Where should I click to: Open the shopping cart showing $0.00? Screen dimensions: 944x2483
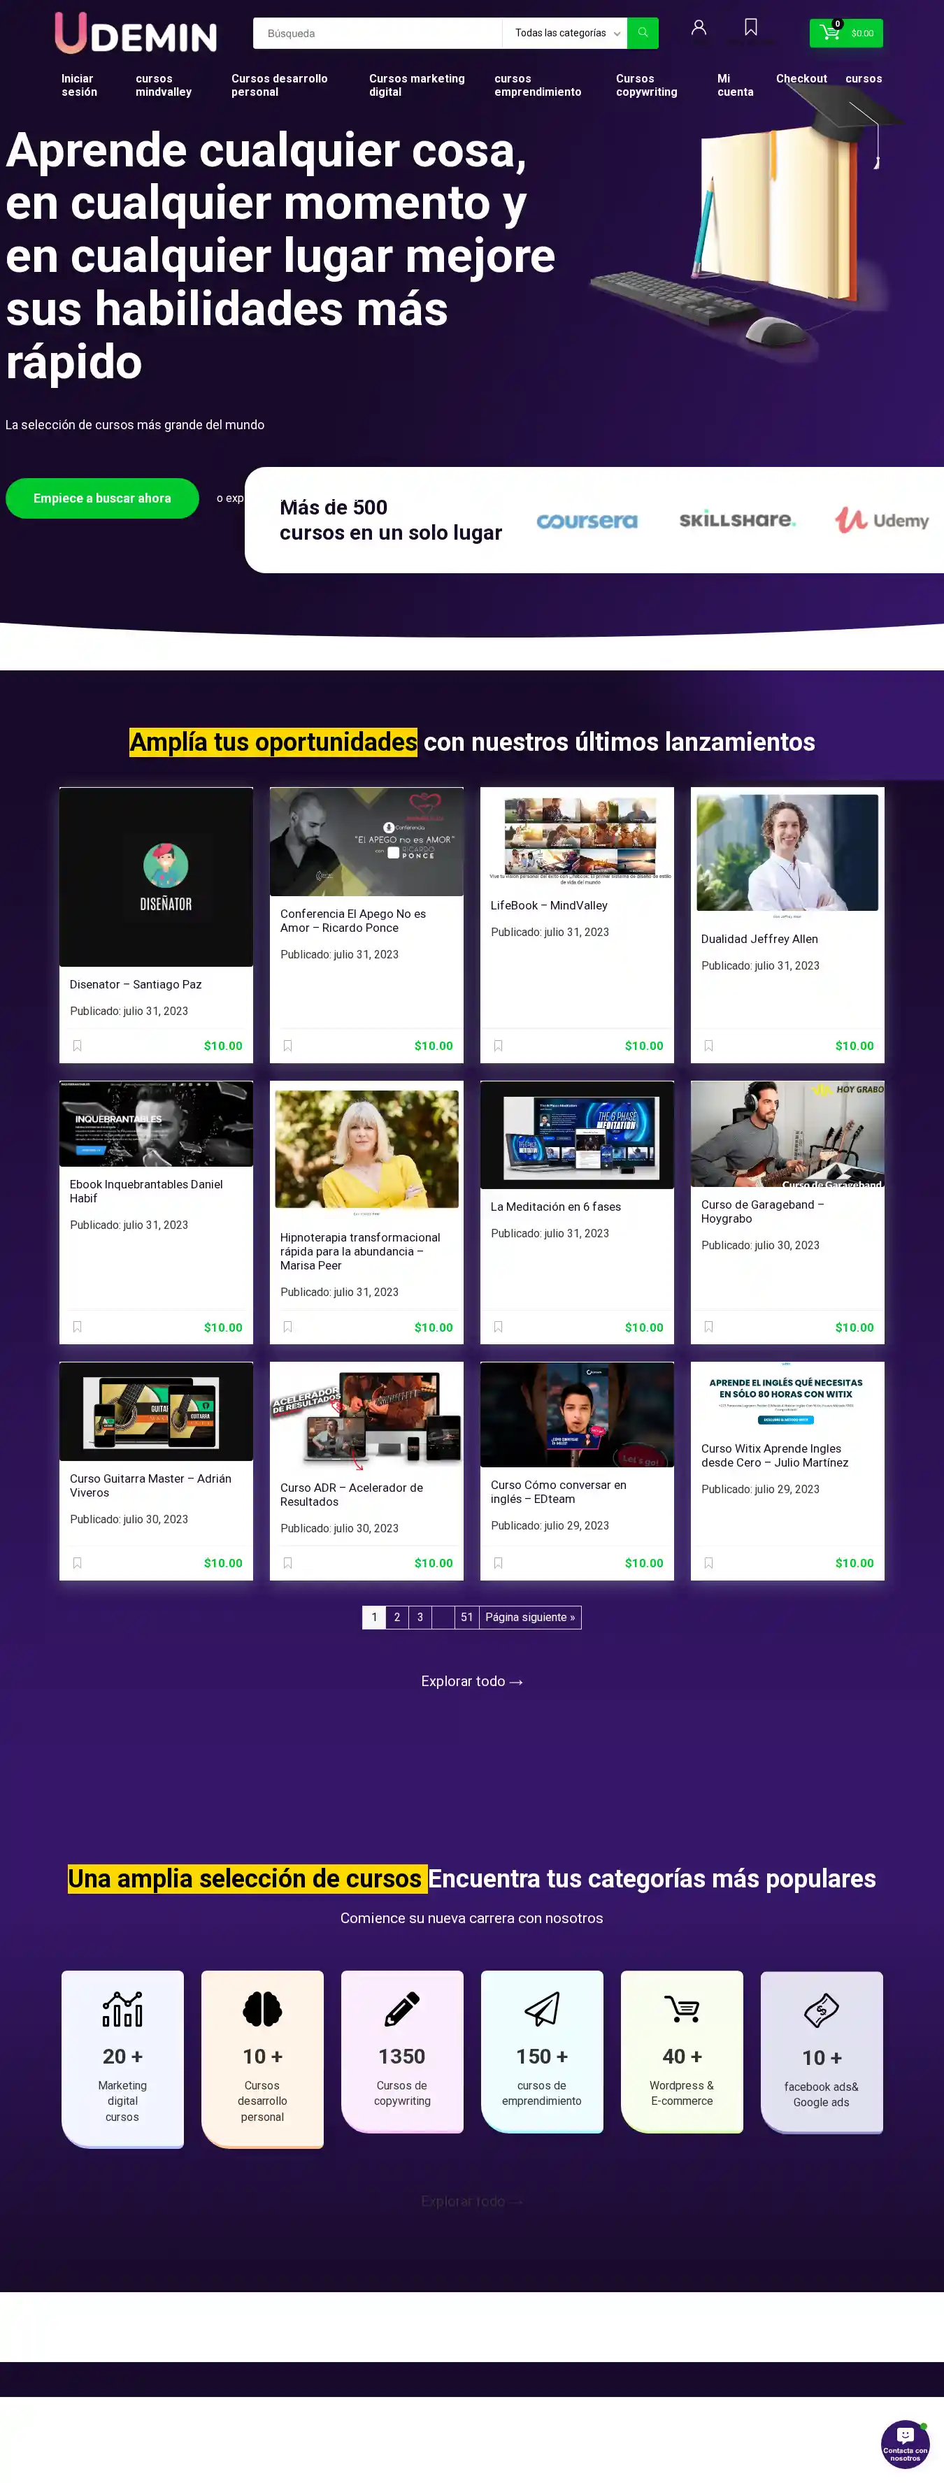point(845,33)
